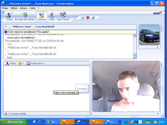Click the chat scrollbar thumb
This screenshot has height=125, width=167.
(135, 54)
